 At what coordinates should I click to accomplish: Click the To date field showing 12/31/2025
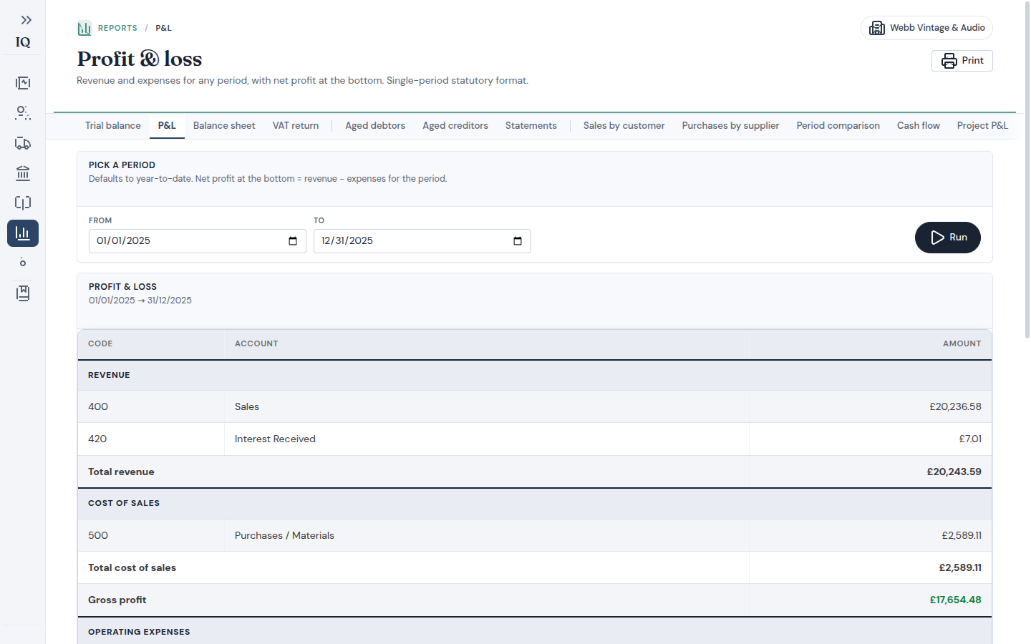click(x=422, y=241)
